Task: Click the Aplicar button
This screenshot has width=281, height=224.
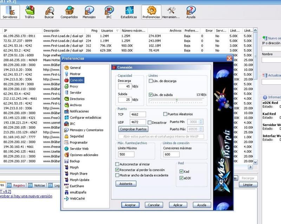Action: [178, 205]
